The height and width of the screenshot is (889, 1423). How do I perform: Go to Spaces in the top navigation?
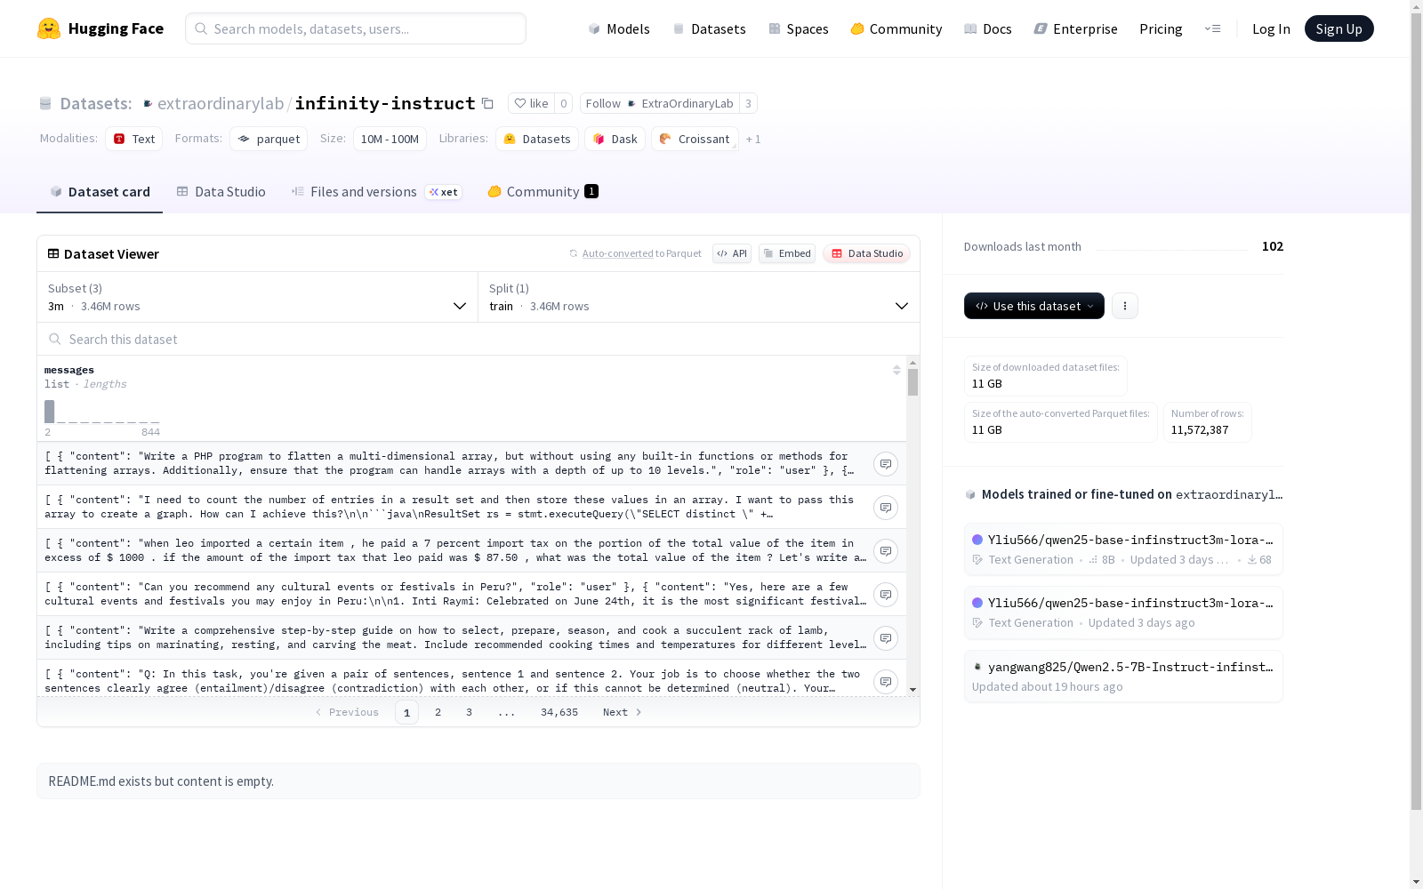point(799,28)
